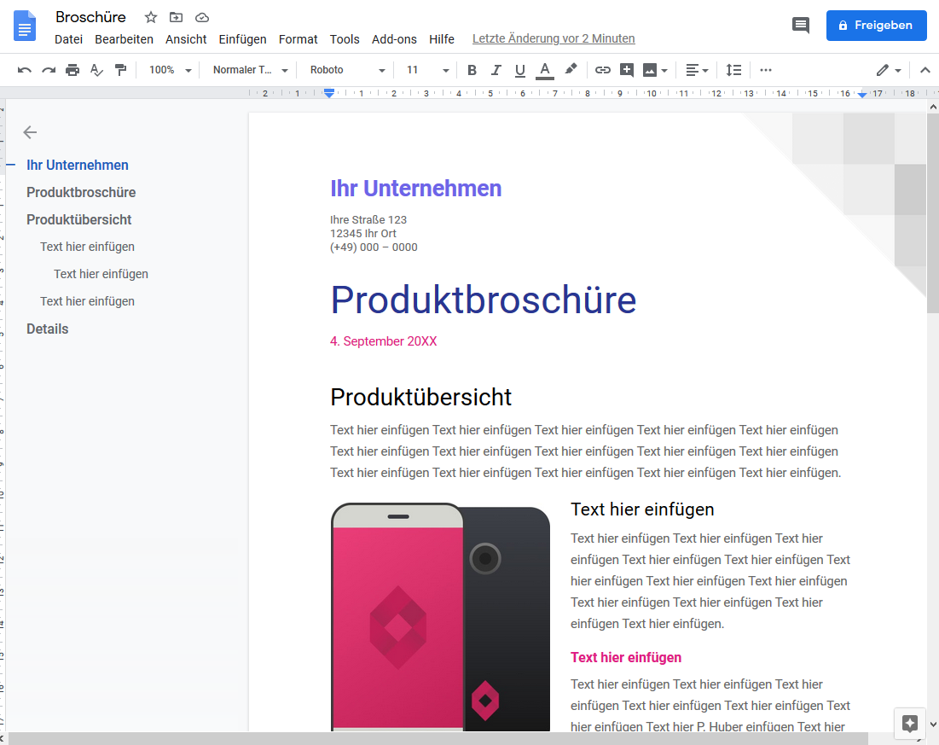Open spelling and grammar check icon
The image size is (939, 745).
click(x=96, y=70)
